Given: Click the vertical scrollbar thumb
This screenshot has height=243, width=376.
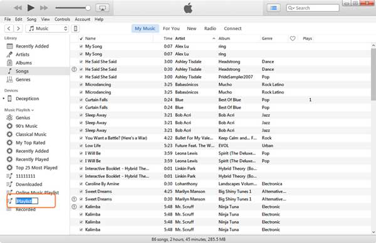Looking at the screenshot, I should [x=373, y=74].
